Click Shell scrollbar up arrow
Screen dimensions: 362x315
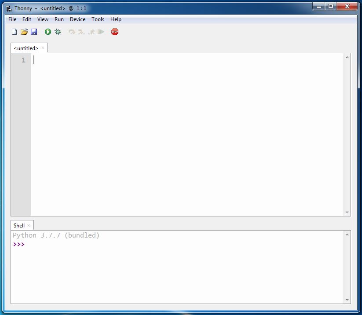pos(347,234)
